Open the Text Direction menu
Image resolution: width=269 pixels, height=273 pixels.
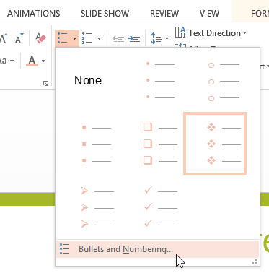coord(211,33)
